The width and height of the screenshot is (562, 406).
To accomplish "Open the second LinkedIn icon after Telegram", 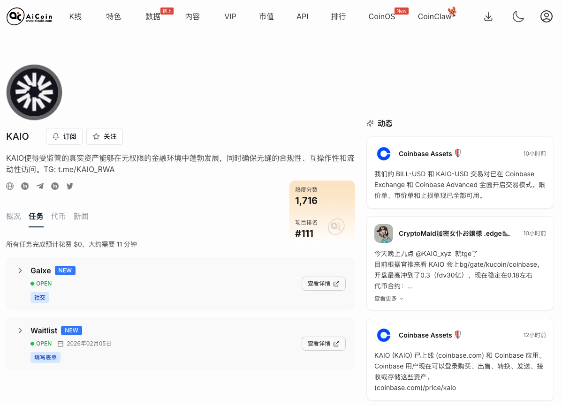I will tap(55, 186).
